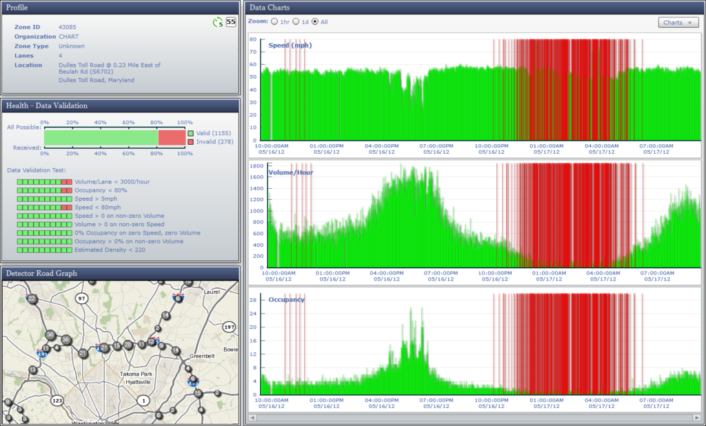Click the Bowie label on the map

click(x=230, y=349)
